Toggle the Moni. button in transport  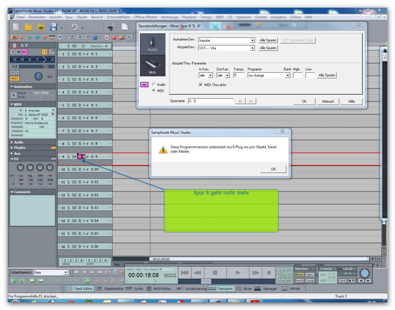point(299,274)
